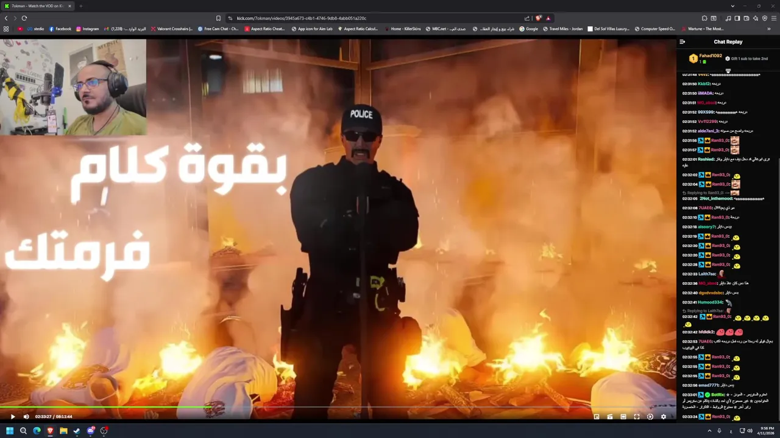This screenshot has width=780, height=438.
Task: Open the 2Not_inthemood username in chat
Action: point(716,198)
